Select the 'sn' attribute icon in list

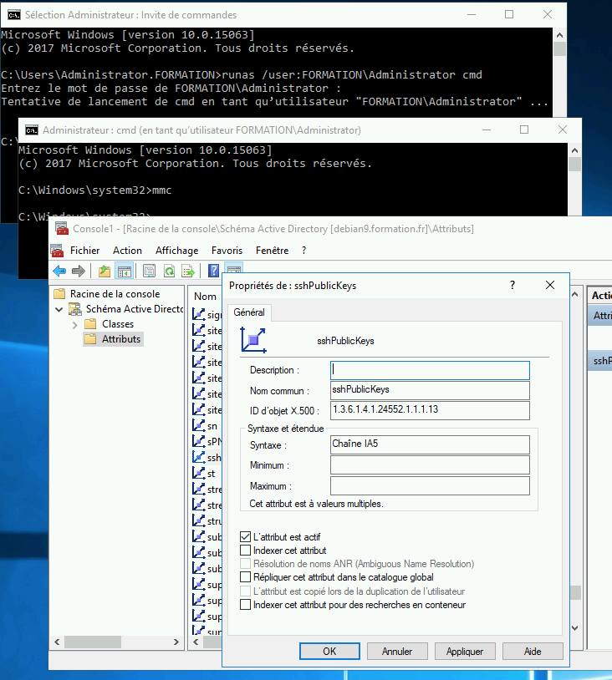pos(199,425)
